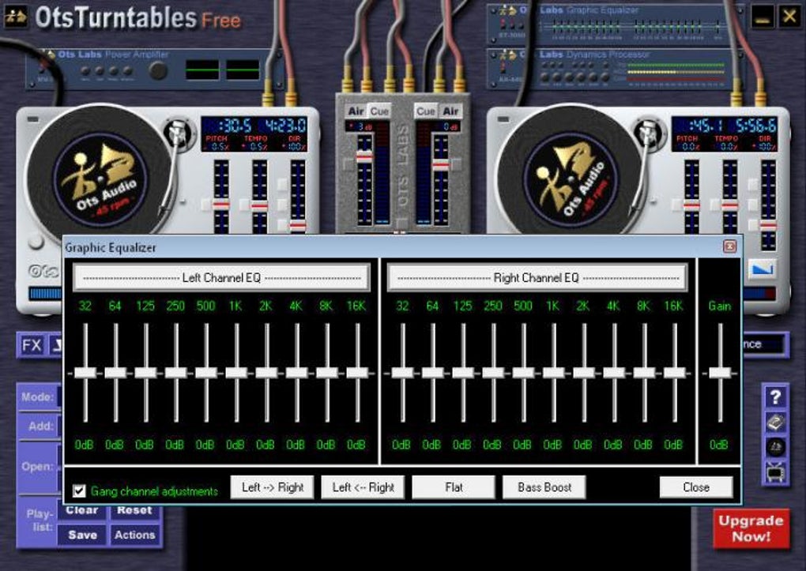Toggle Gang channel adjustments checkbox
The height and width of the screenshot is (571, 806).
[x=79, y=490]
